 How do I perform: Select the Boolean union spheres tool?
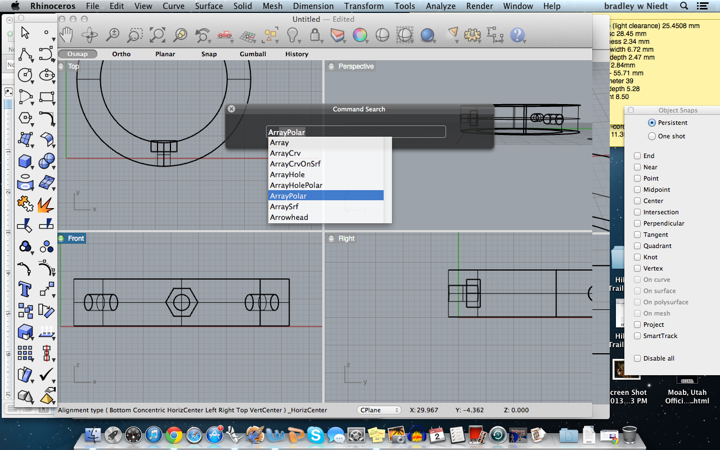(47, 161)
